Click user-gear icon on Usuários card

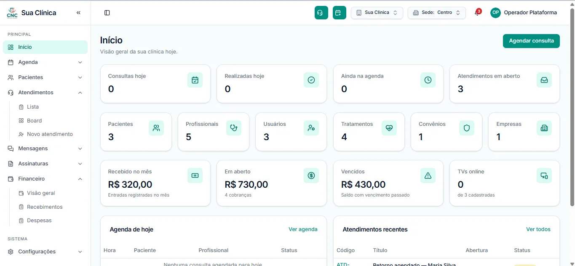click(x=311, y=128)
